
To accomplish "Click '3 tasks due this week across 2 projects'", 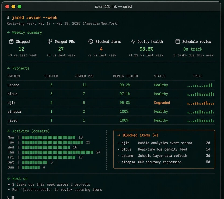I will pos(51,184).
